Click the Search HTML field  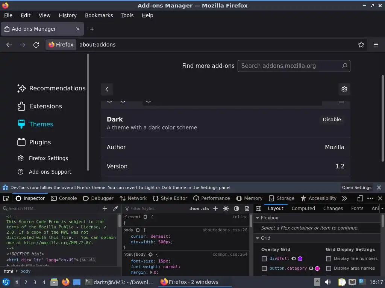tap(51, 208)
